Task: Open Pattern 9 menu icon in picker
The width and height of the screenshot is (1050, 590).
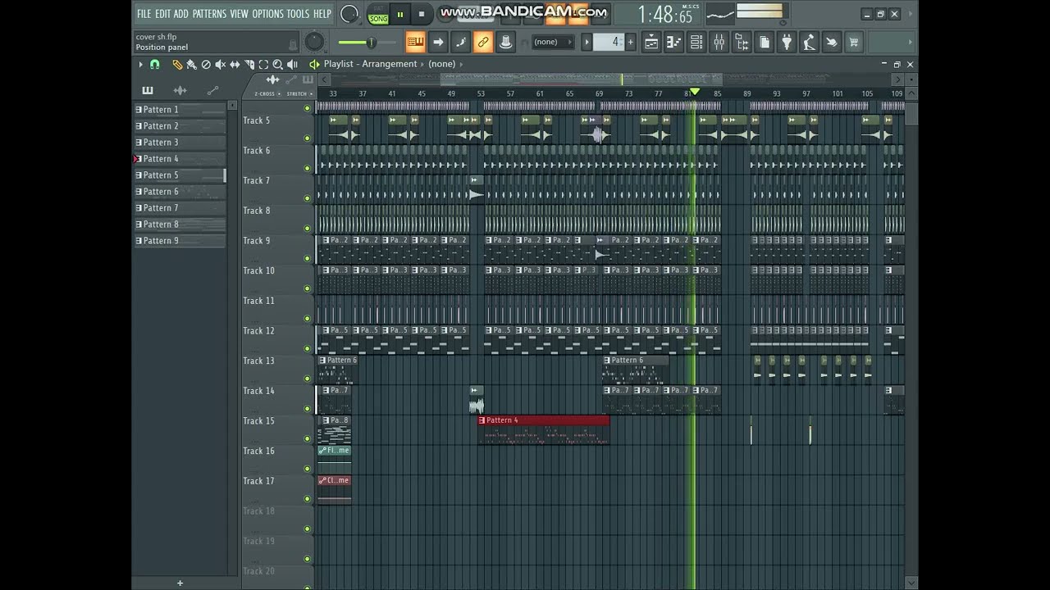Action: click(x=139, y=241)
